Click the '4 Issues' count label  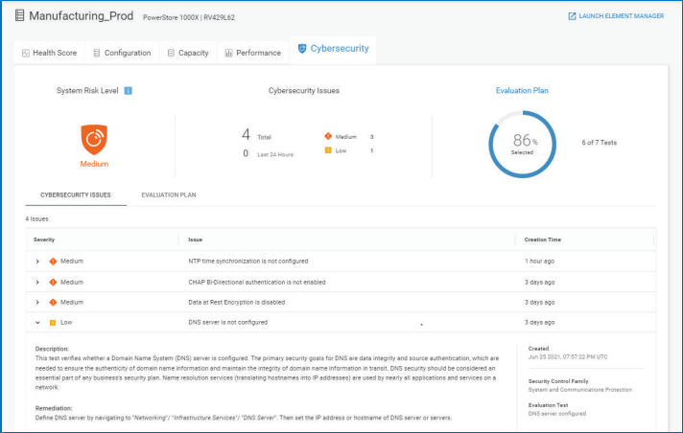(37, 218)
